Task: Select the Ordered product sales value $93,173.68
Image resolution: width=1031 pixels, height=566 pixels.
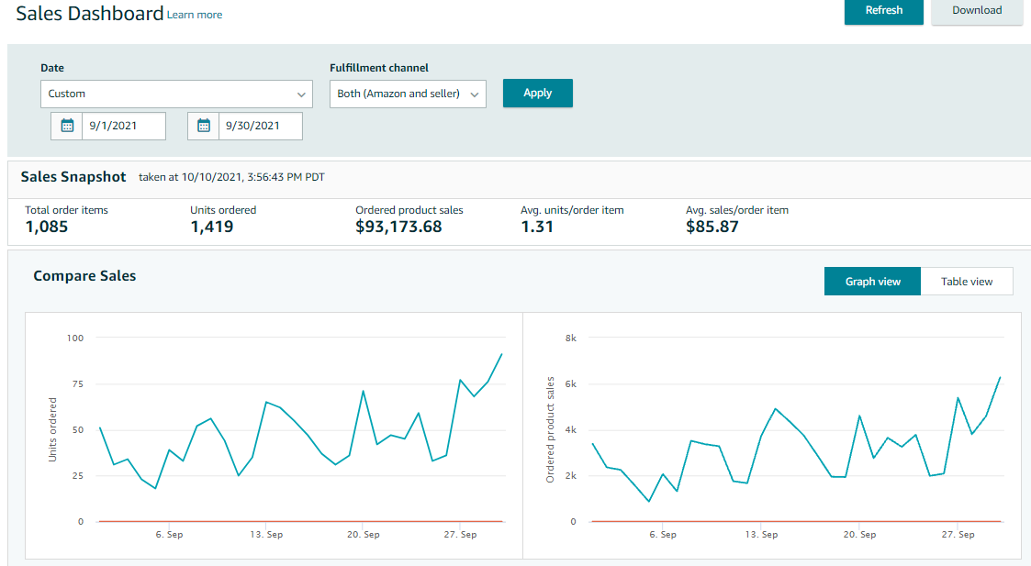Action: point(398,227)
